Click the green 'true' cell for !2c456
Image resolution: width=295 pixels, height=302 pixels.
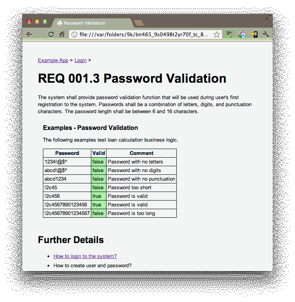(x=98, y=196)
